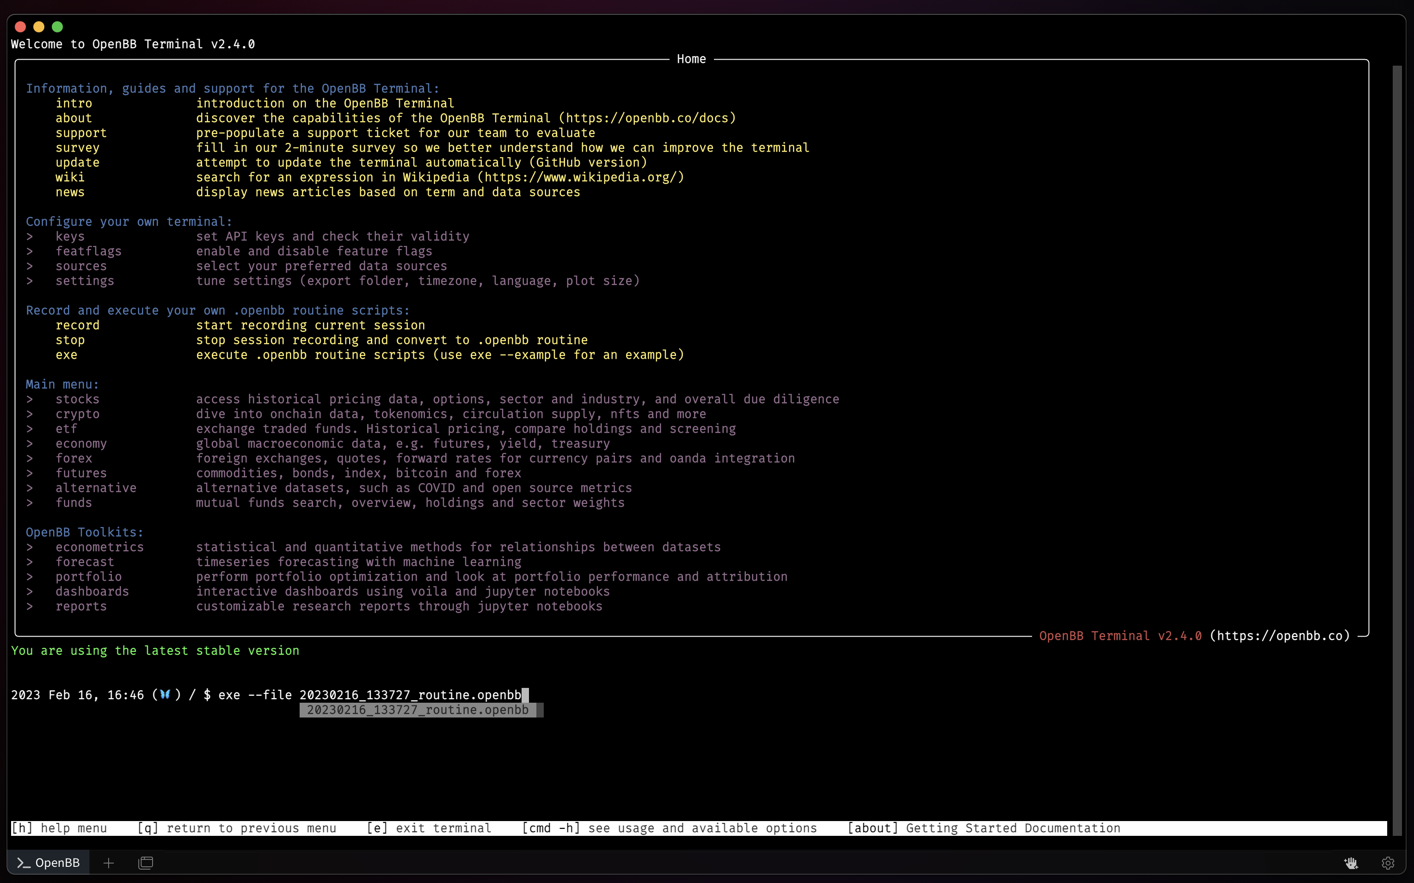Viewport: 1414px width, 883px height.
Task: Click the "etf" menu command
Action: [66, 429]
